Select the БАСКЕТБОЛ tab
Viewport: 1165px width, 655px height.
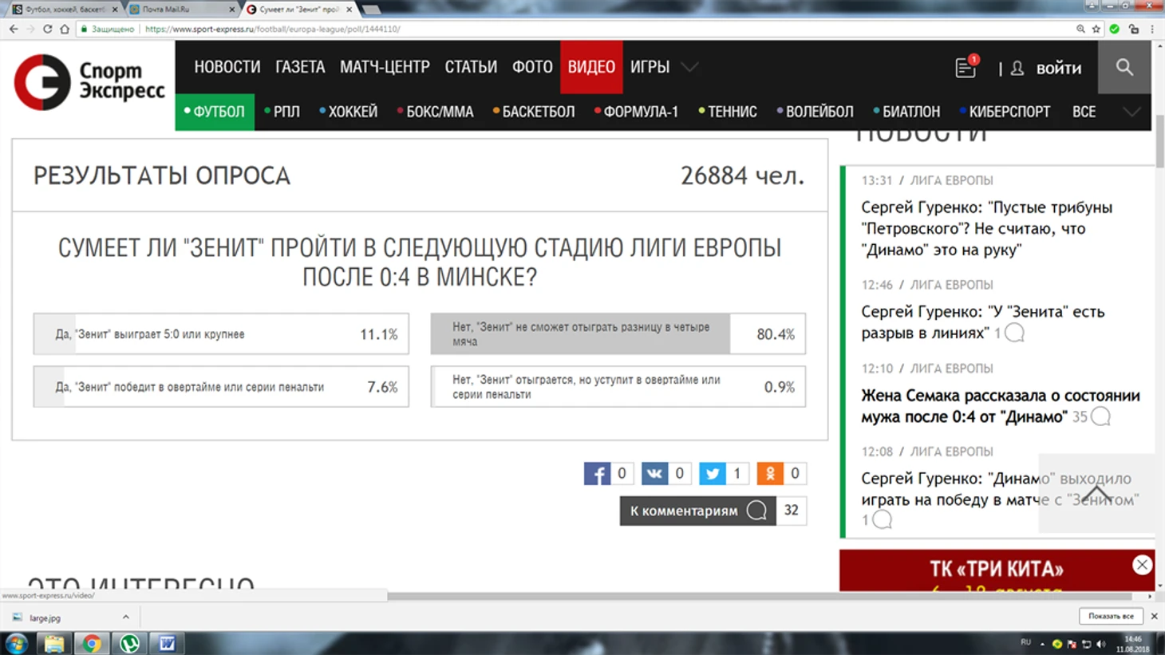click(534, 112)
